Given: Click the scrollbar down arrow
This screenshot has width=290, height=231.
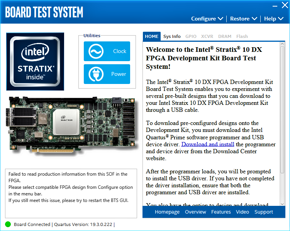Looking at the screenshot, I should click(x=282, y=204).
